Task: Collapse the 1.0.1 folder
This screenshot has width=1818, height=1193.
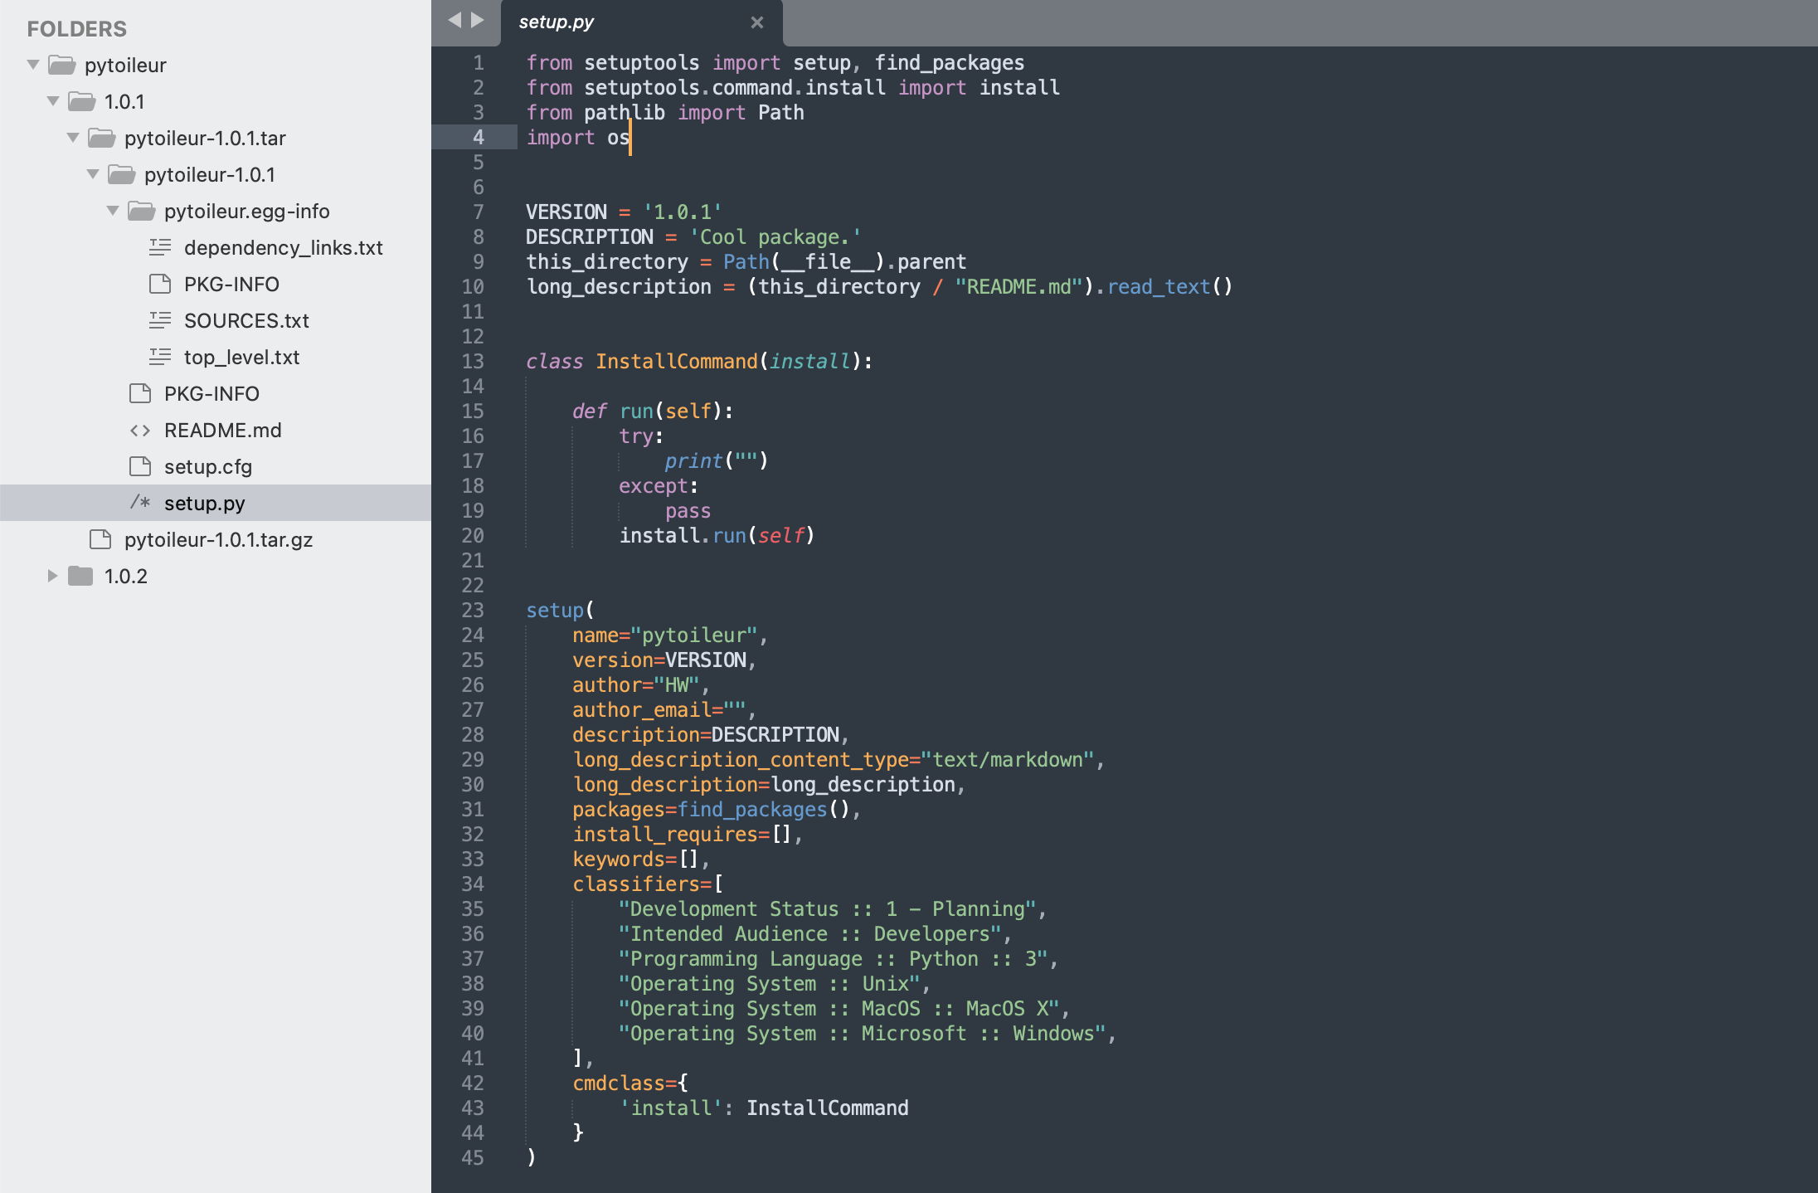Action: (x=53, y=101)
